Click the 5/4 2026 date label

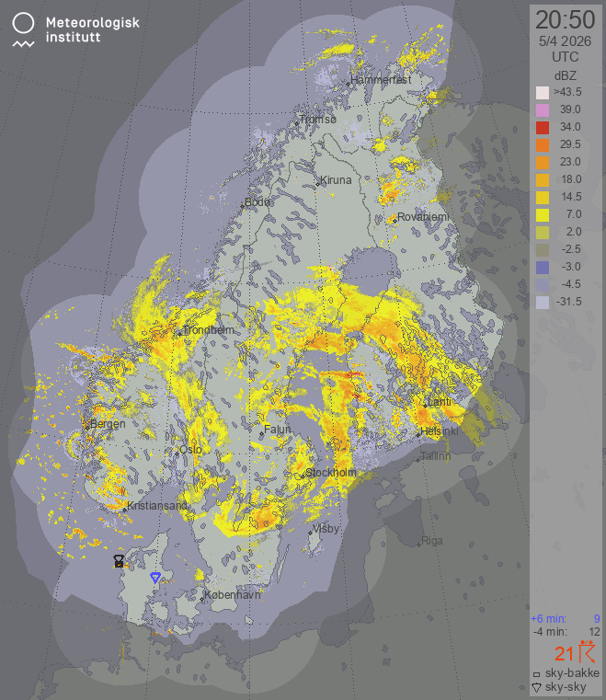[x=565, y=41]
